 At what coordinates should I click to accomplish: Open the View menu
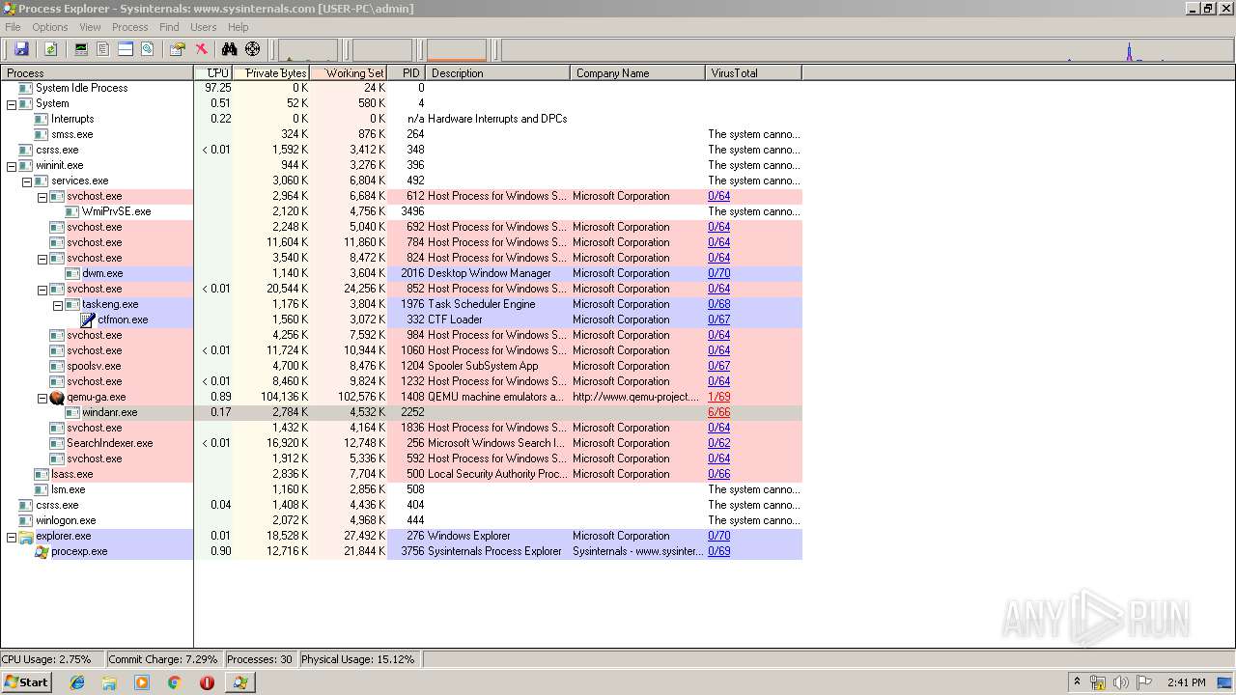coord(90,27)
